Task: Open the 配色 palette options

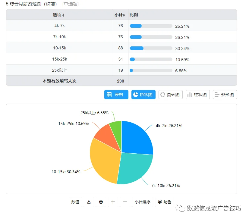Action: [165, 202]
